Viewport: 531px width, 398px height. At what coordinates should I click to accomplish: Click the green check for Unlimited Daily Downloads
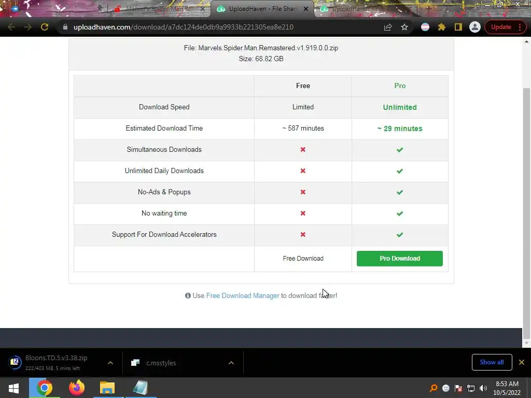400,171
